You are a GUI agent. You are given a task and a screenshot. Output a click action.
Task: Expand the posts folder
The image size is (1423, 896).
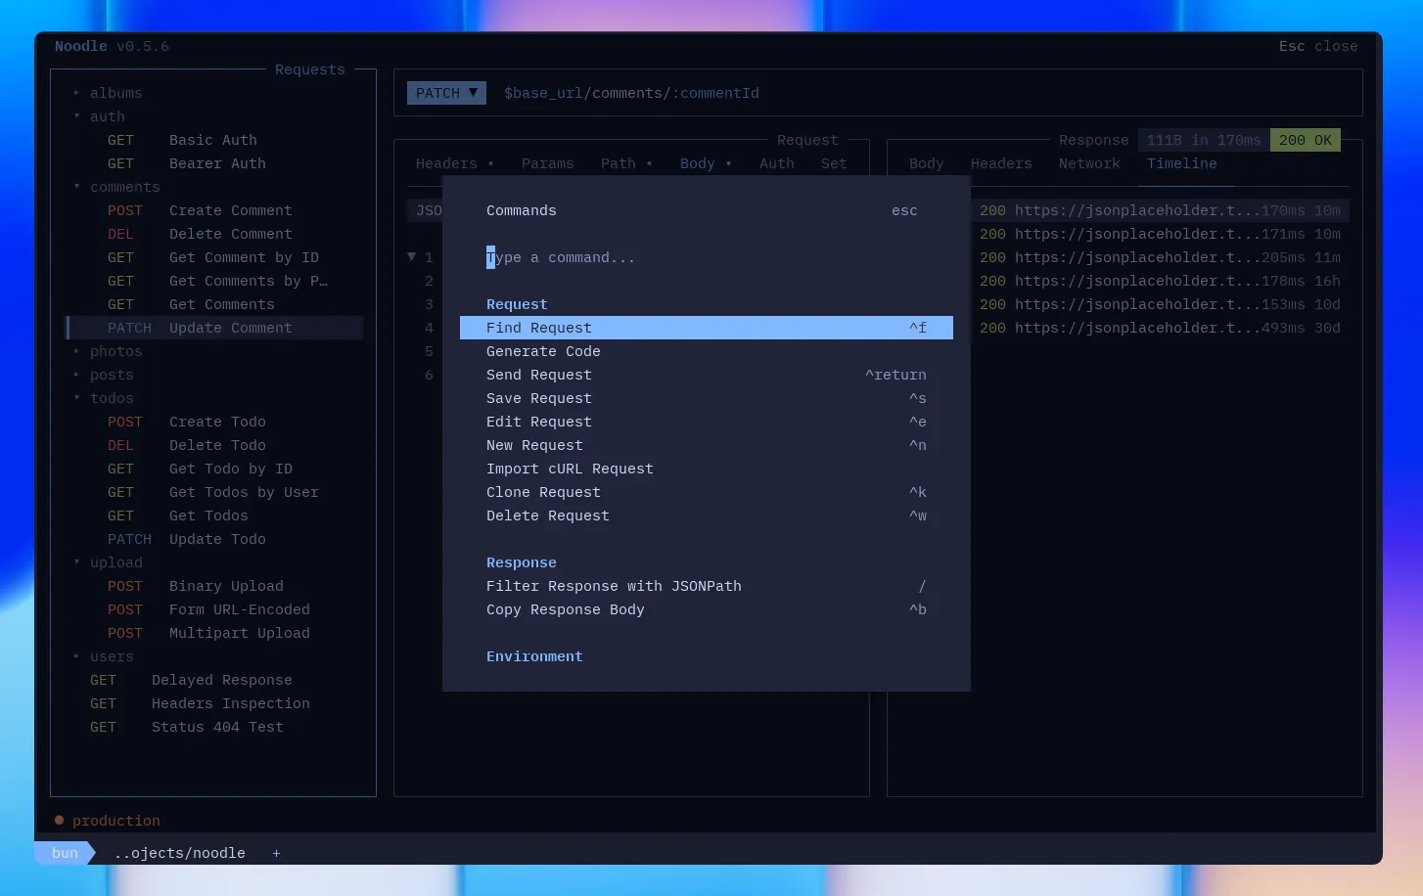103,375
